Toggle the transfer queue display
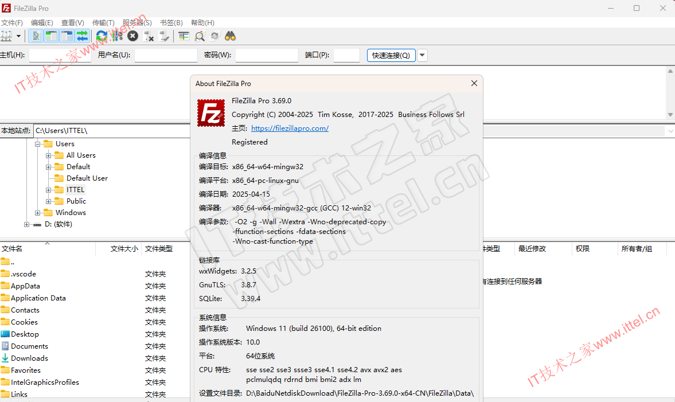Viewport: 675px width, 402px height. pyautogui.click(x=82, y=36)
